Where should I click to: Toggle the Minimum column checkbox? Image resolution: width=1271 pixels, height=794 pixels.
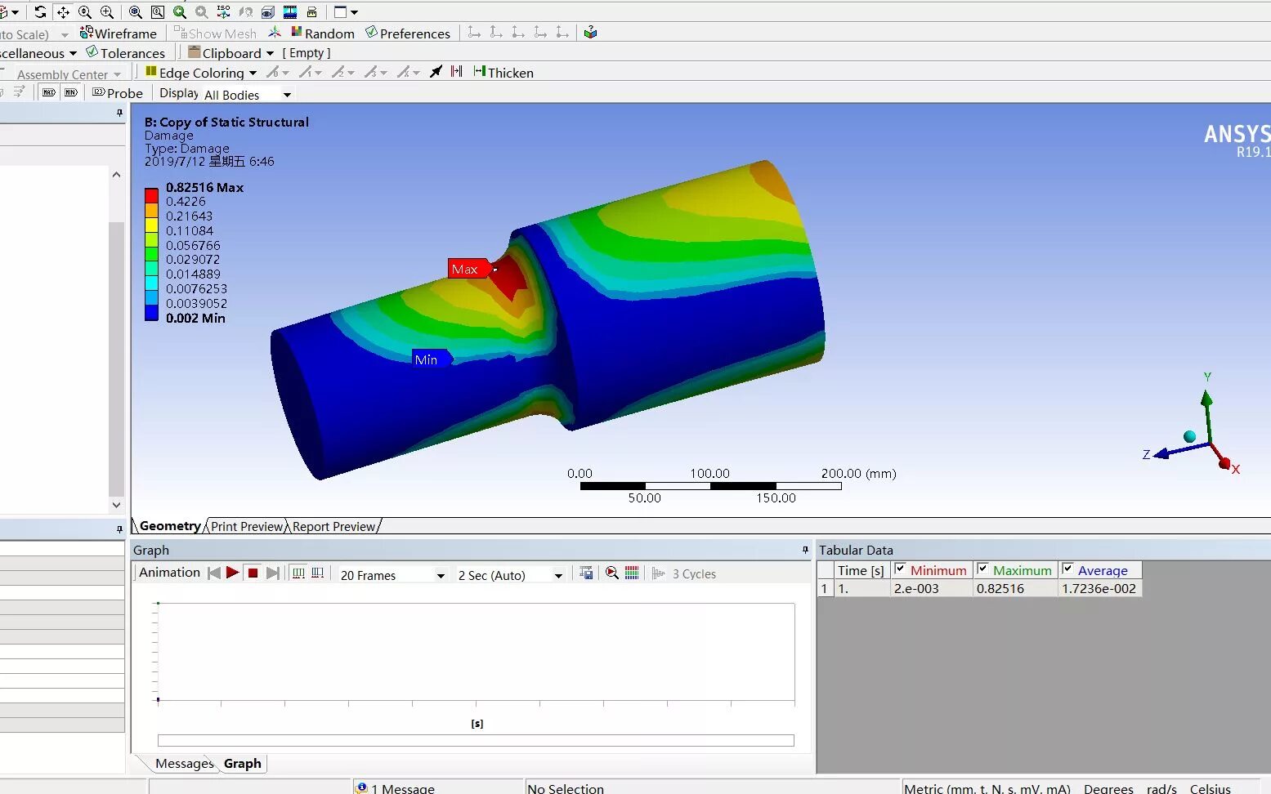coord(900,569)
